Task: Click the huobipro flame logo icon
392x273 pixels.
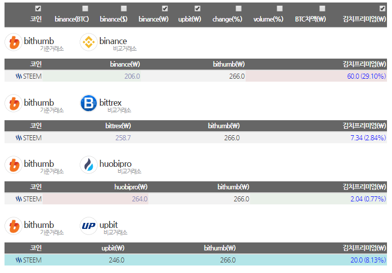Action: click(89, 165)
